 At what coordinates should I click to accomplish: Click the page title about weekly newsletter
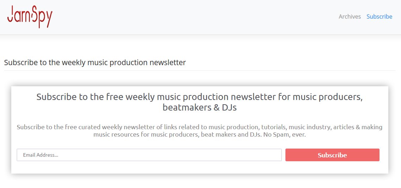coord(95,63)
